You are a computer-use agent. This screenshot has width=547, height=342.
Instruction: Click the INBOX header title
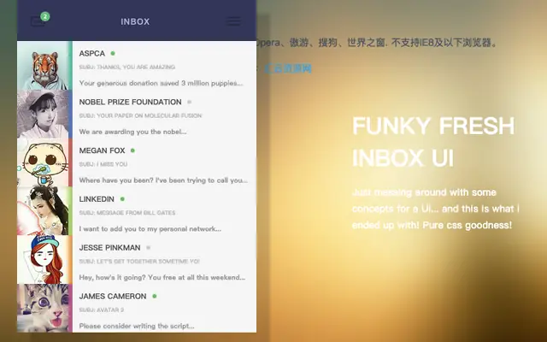tap(135, 21)
